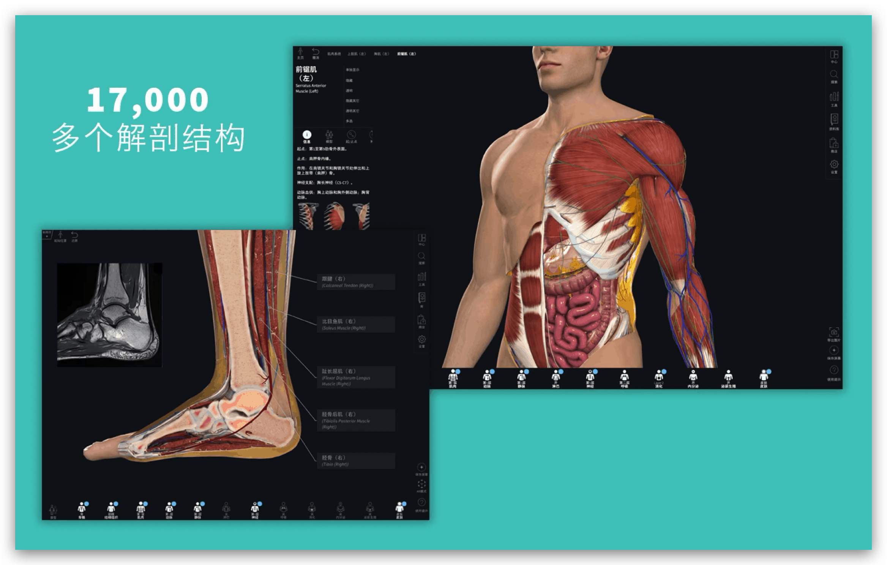This screenshot has height=565, width=887.
Task: Toggle 泌尿生殖 urogenital layer in torso window
Action: 728,379
